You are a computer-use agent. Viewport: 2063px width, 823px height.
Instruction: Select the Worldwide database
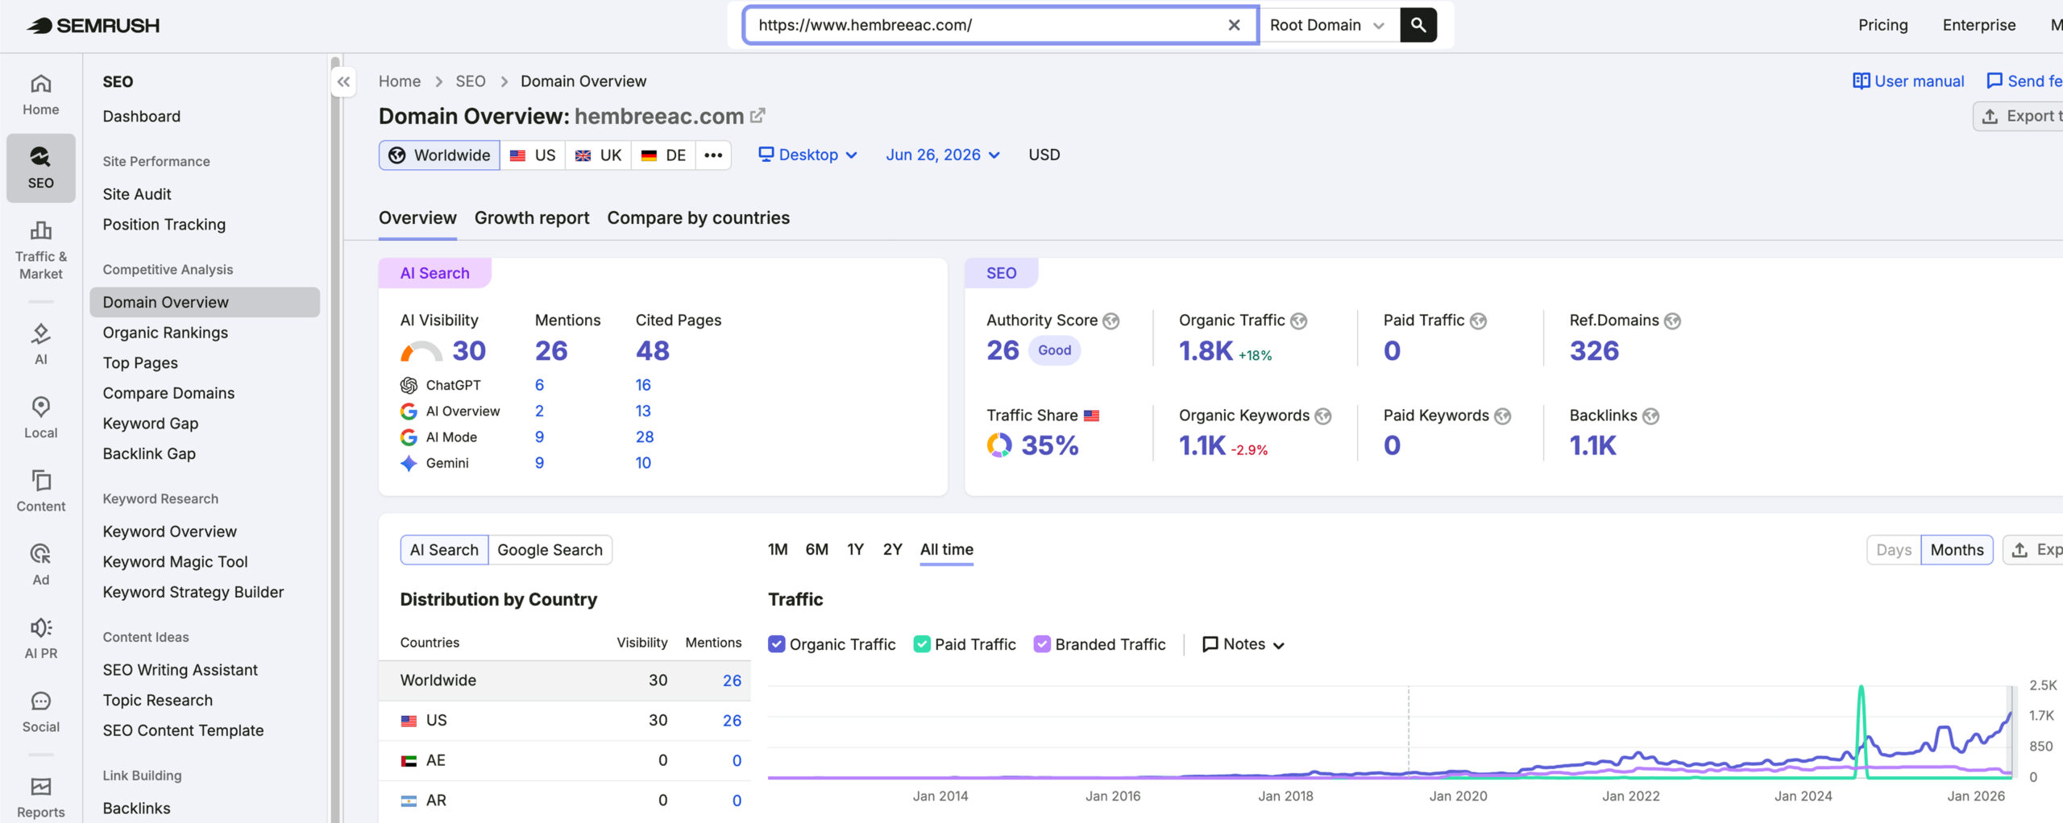click(x=439, y=155)
